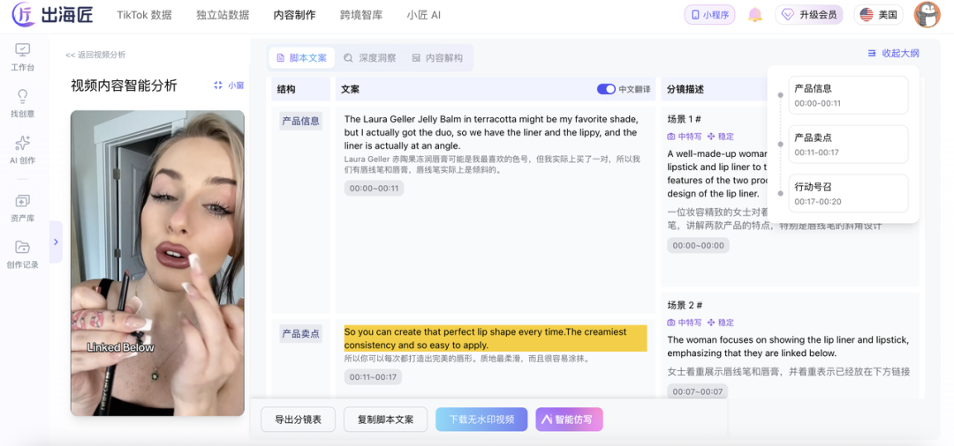Click the highlighted yellow script sentence
The width and height of the screenshot is (954, 446).
[x=496, y=338]
